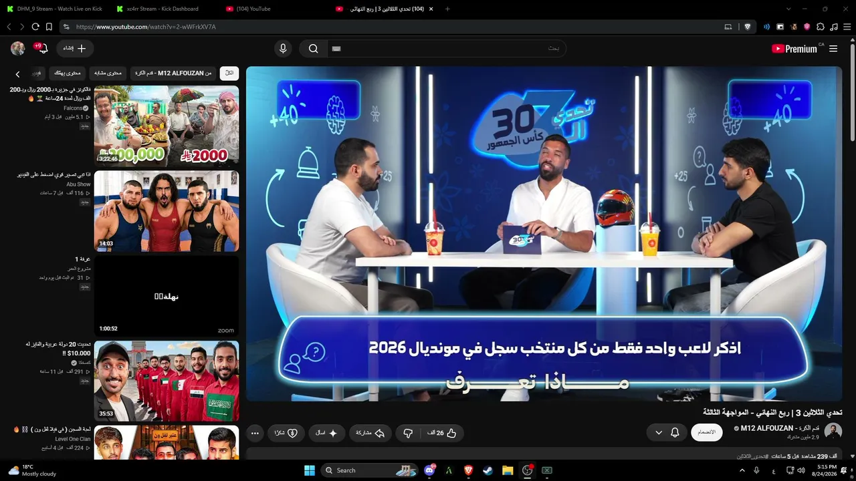
Task: Click the "اسأل" ask button
Action: pyautogui.click(x=326, y=433)
